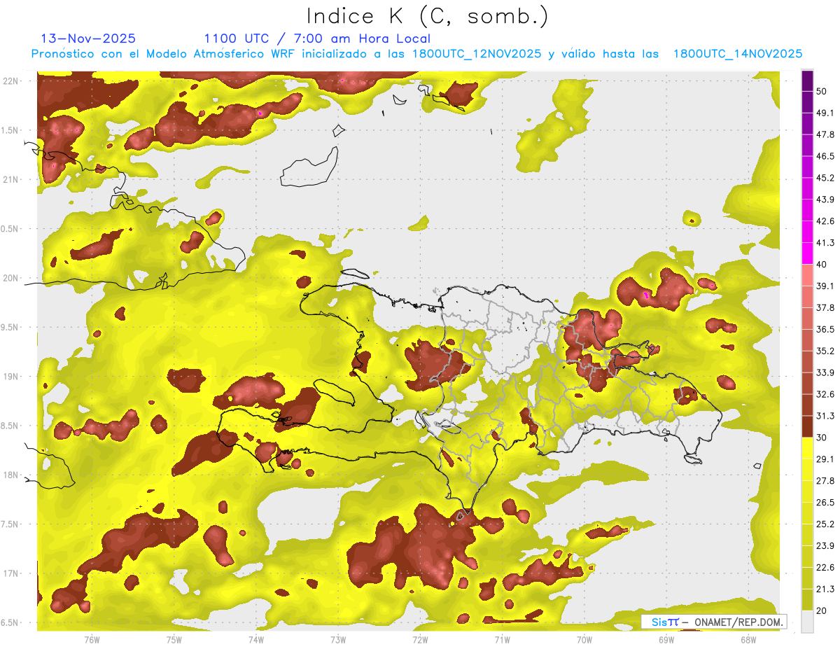Click the color scale value "20"

[822, 610]
